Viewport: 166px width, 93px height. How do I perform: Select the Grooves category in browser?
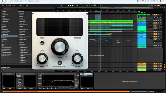click(x=5, y=39)
